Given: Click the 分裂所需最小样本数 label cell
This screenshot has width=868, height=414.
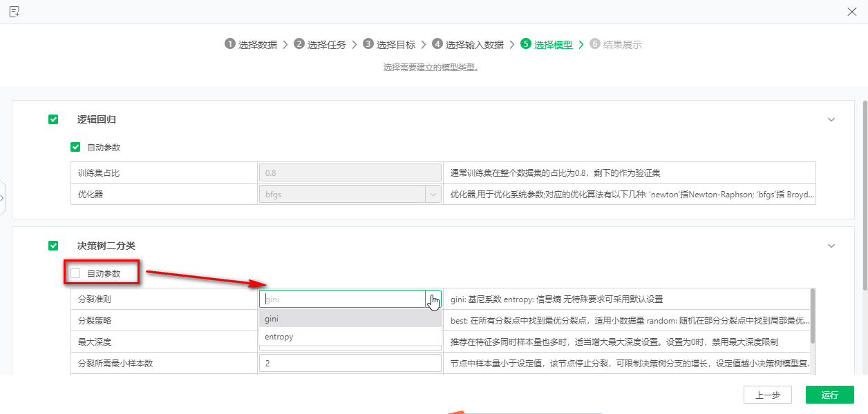Looking at the screenshot, I should pyautogui.click(x=164, y=363).
